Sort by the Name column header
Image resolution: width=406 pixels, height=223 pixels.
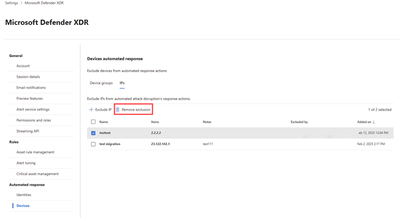[104, 122]
